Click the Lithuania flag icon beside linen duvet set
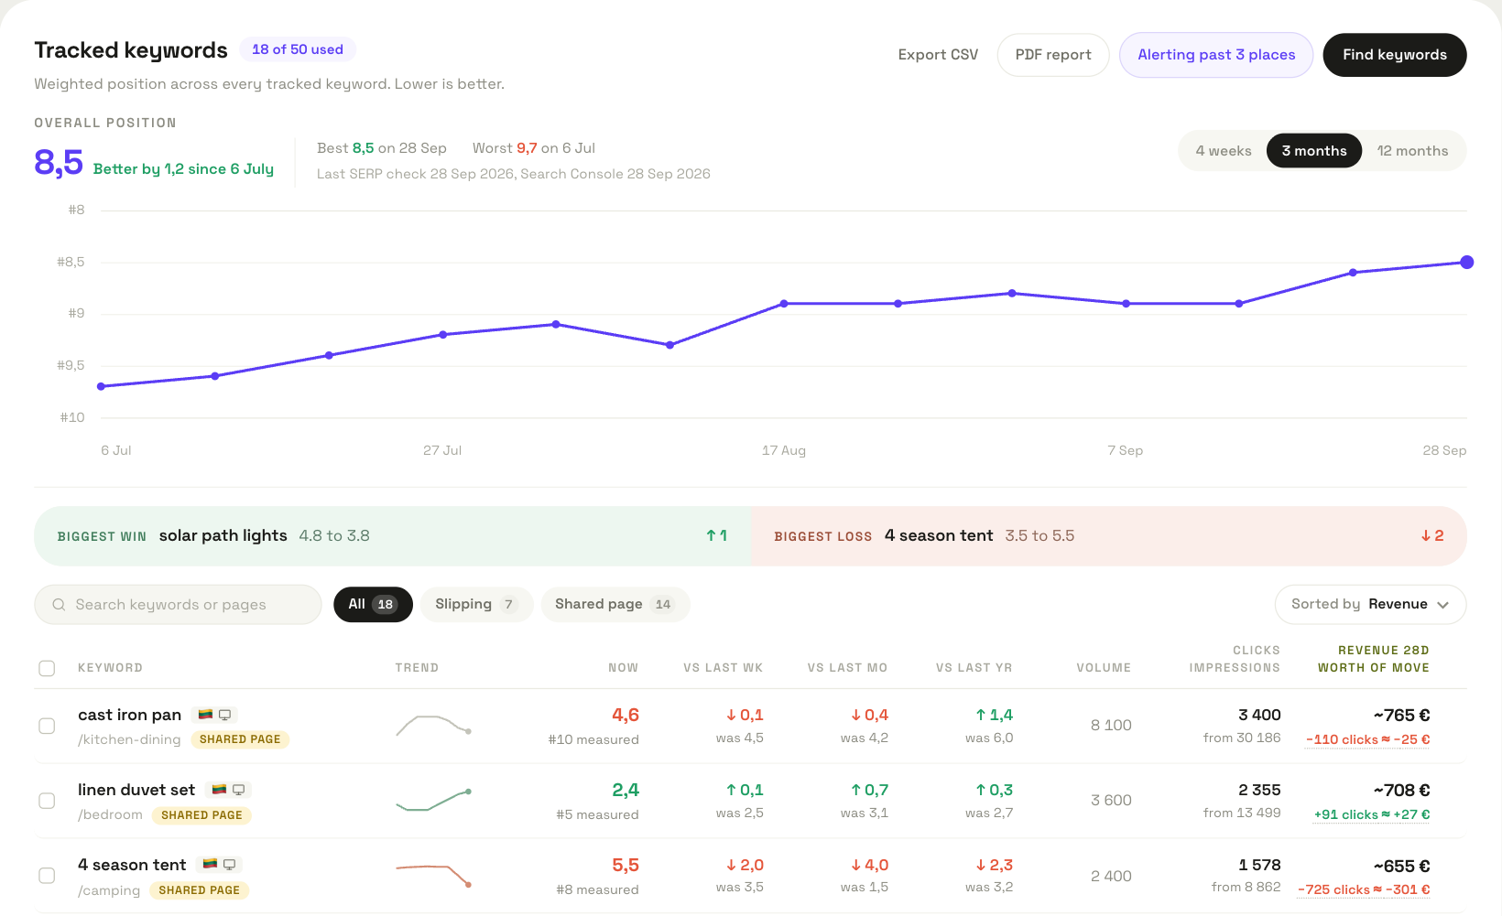 pos(220,790)
